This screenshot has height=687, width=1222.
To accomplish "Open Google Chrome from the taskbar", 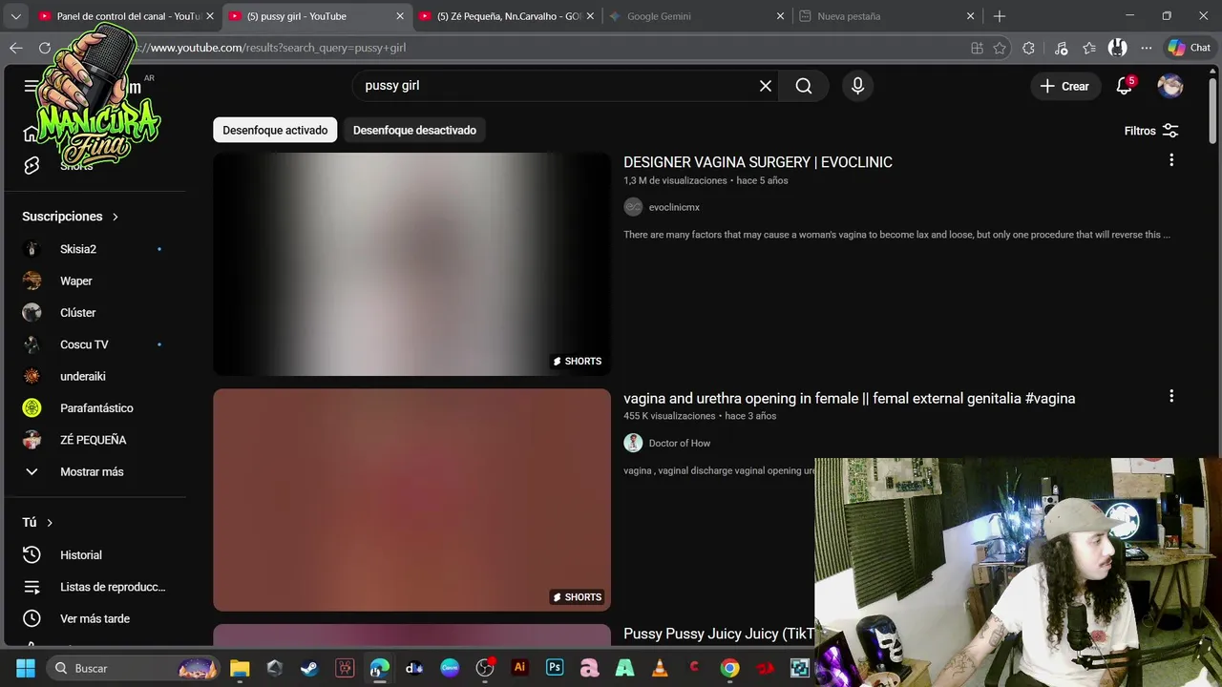I will click(729, 668).
